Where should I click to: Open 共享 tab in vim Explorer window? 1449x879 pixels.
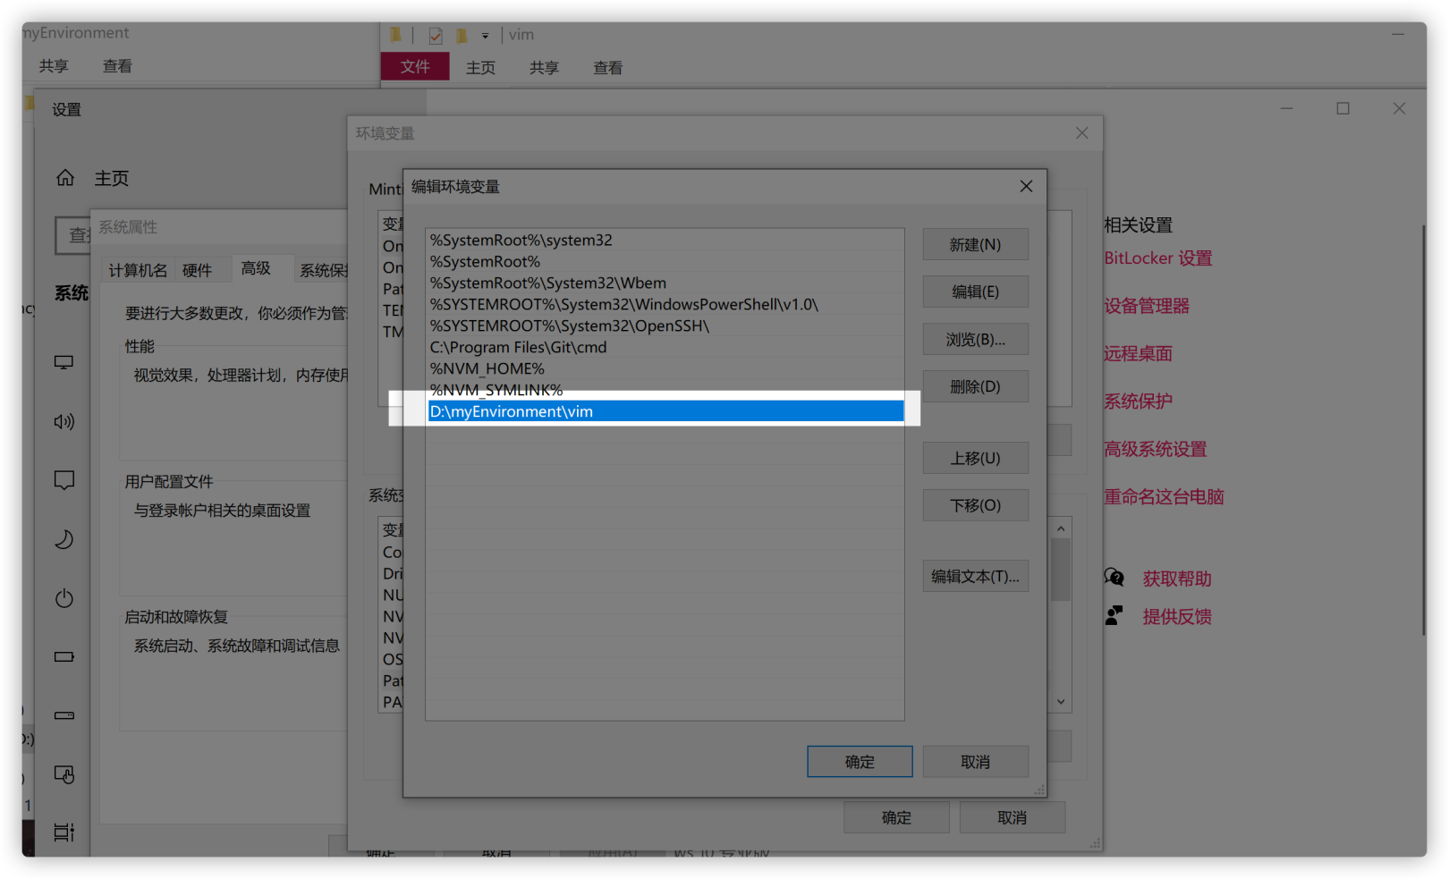click(x=544, y=68)
